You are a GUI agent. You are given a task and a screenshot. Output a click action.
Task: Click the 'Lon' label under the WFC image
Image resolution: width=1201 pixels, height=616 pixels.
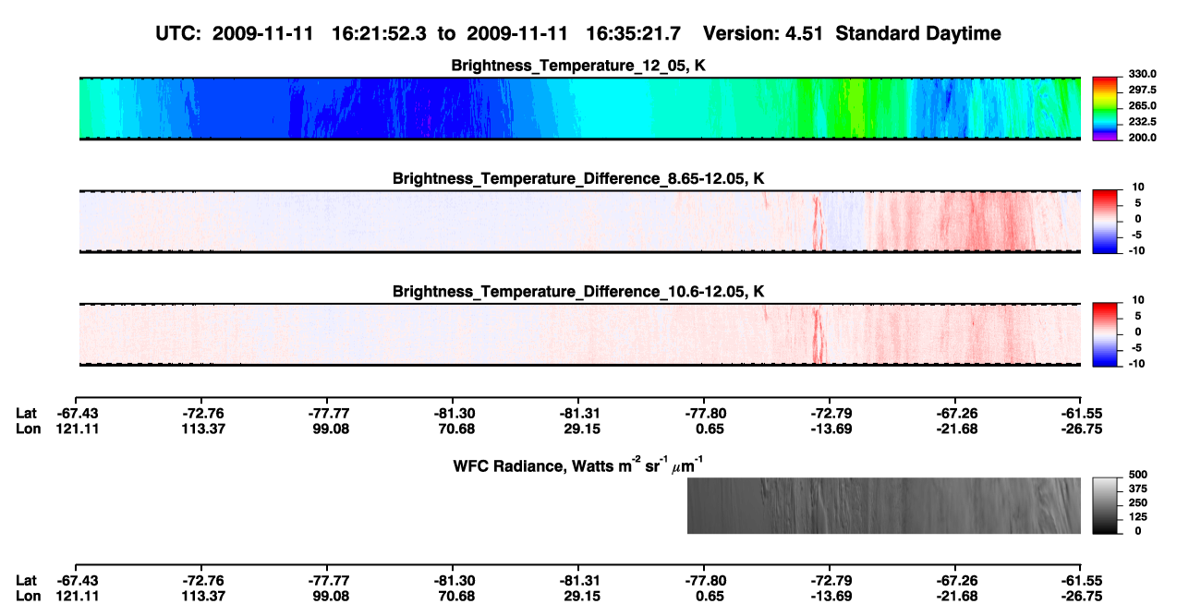(29, 597)
